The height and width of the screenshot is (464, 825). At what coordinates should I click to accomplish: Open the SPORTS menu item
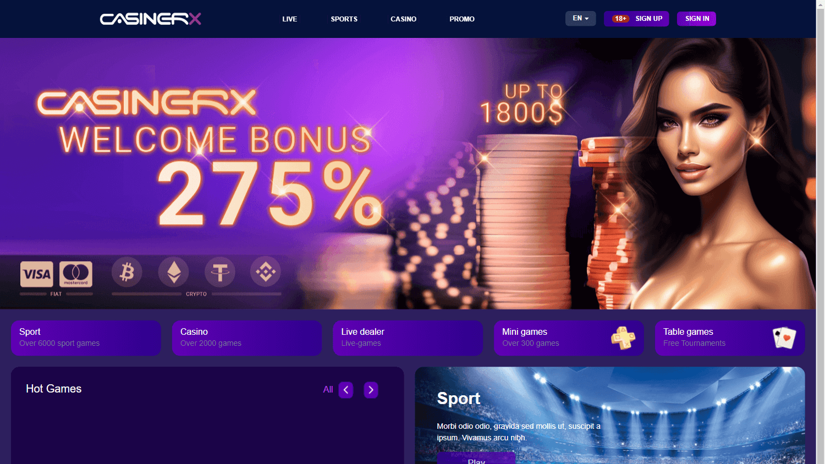point(344,19)
